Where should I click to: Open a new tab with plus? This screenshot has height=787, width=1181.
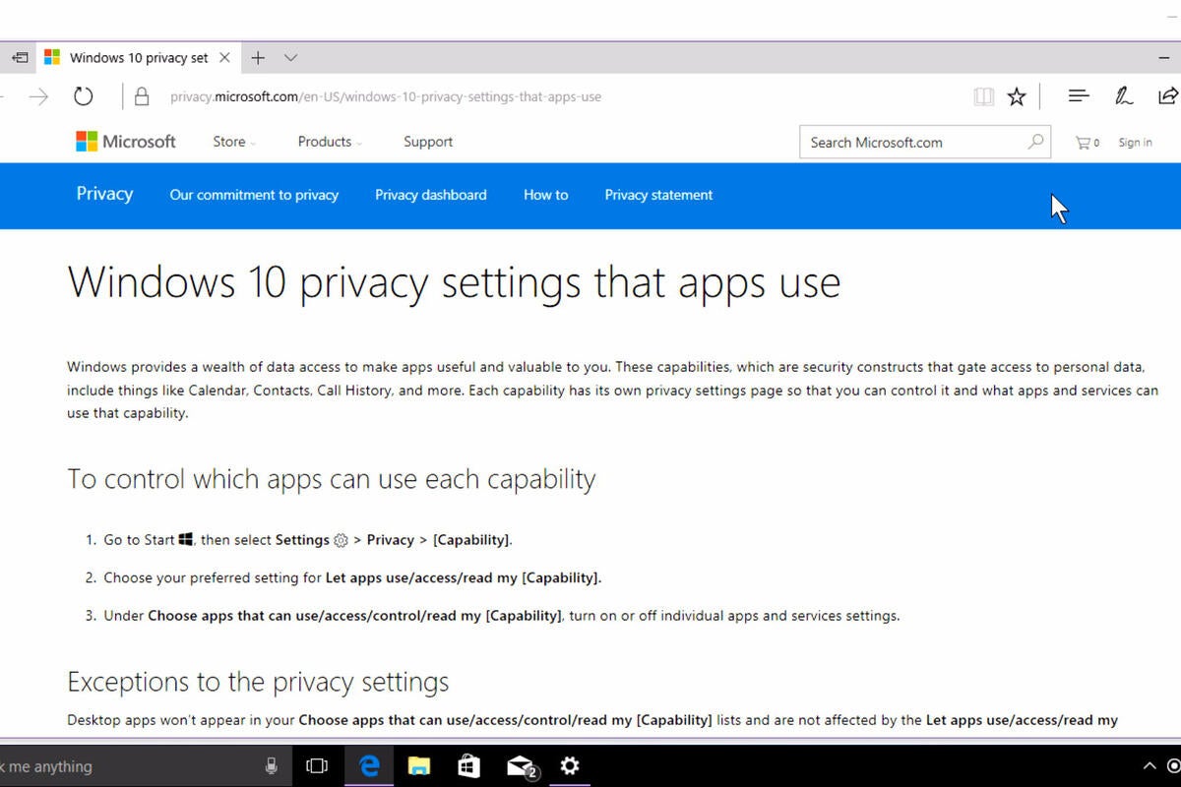[258, 58]
